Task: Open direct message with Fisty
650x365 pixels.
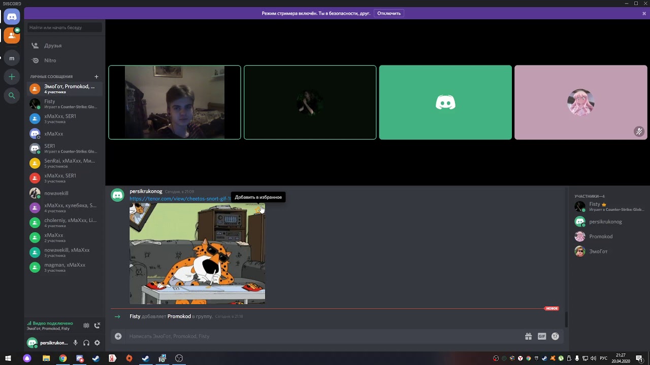Action: 64,104
